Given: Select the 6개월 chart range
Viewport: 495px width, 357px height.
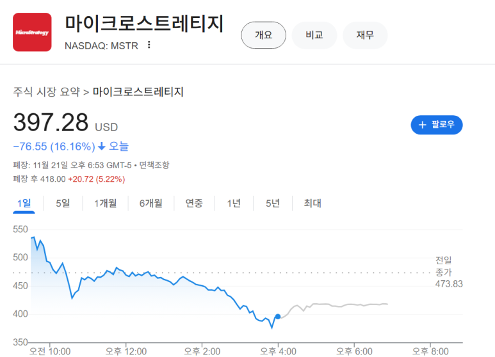Looking at the screenshot, I should tap(151, 203).
